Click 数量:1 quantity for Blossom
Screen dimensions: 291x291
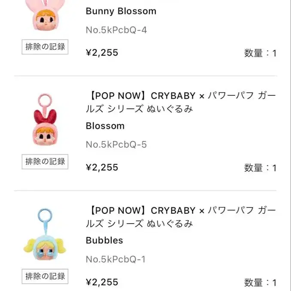(x=260, y=168)
